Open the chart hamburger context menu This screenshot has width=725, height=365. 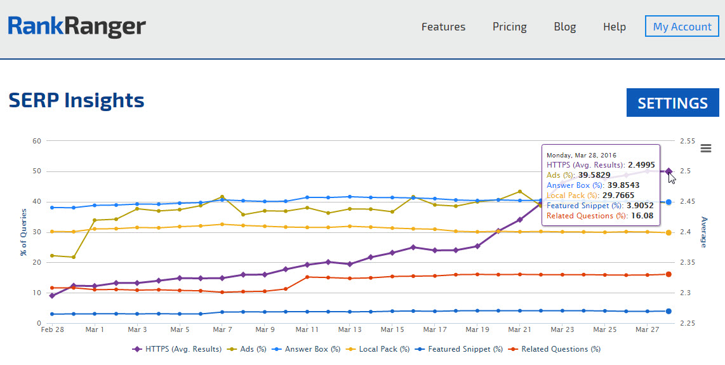click(x=705, y=149)
